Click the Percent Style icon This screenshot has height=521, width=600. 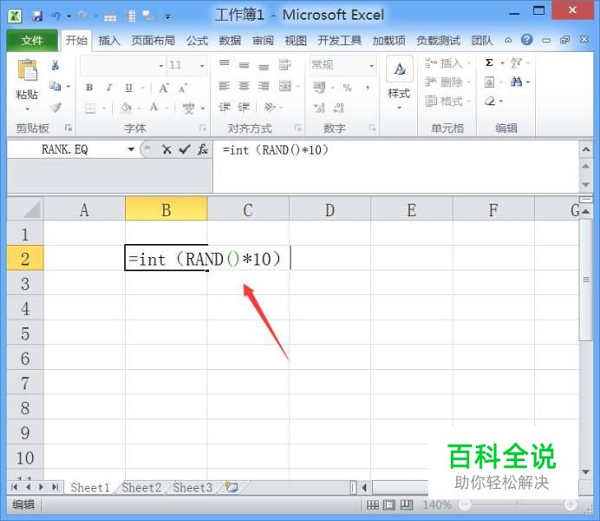[348, 88]
